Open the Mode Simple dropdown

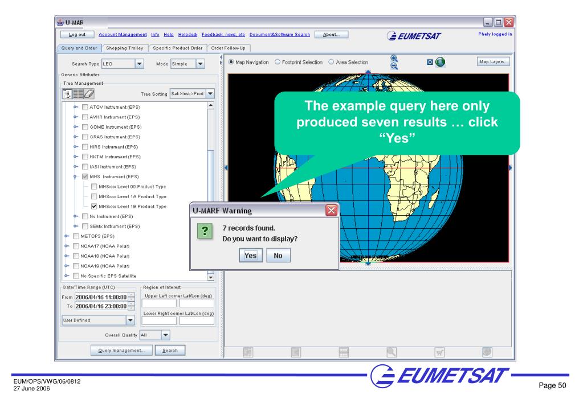[201, 64]
